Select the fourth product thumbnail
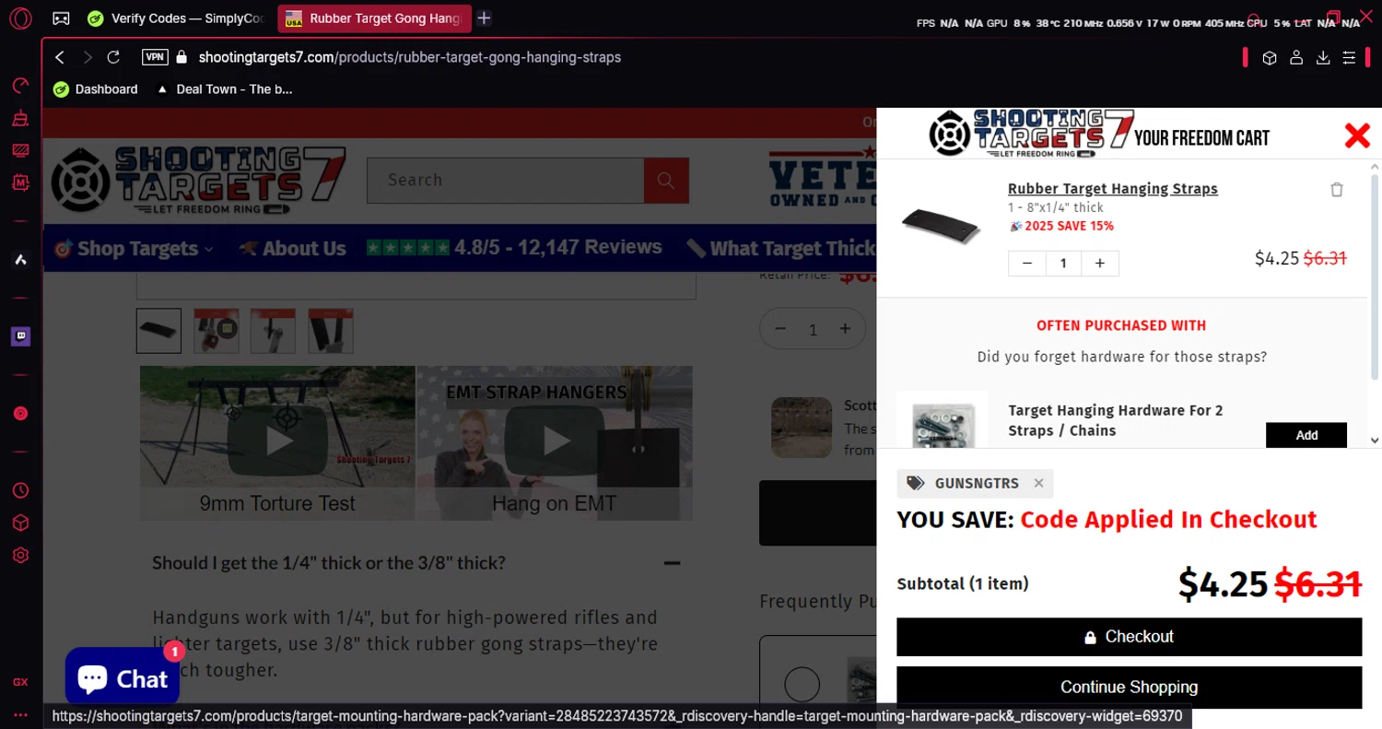The height and width of the screenshot is (729, 1382). pyautogui.click(x=331, y=331)
